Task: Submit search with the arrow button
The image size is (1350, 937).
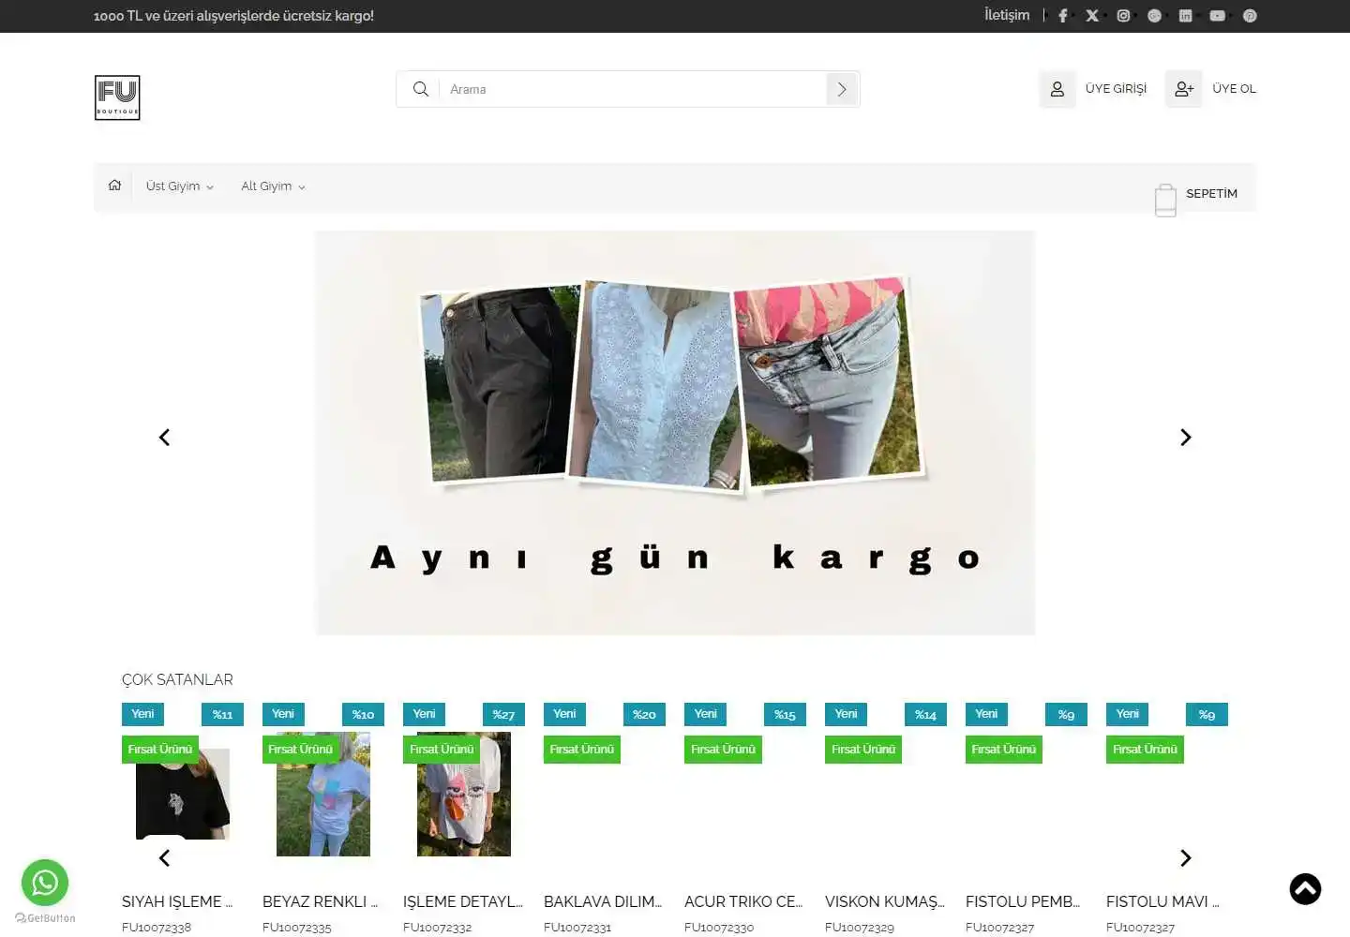Action: click(842, 89)
